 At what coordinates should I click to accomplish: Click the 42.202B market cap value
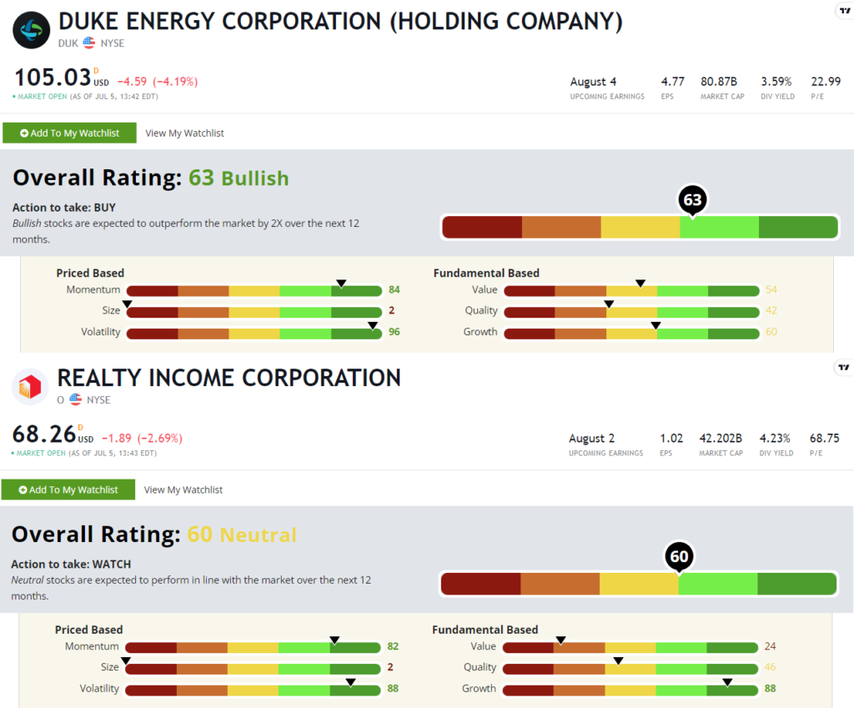721,439
